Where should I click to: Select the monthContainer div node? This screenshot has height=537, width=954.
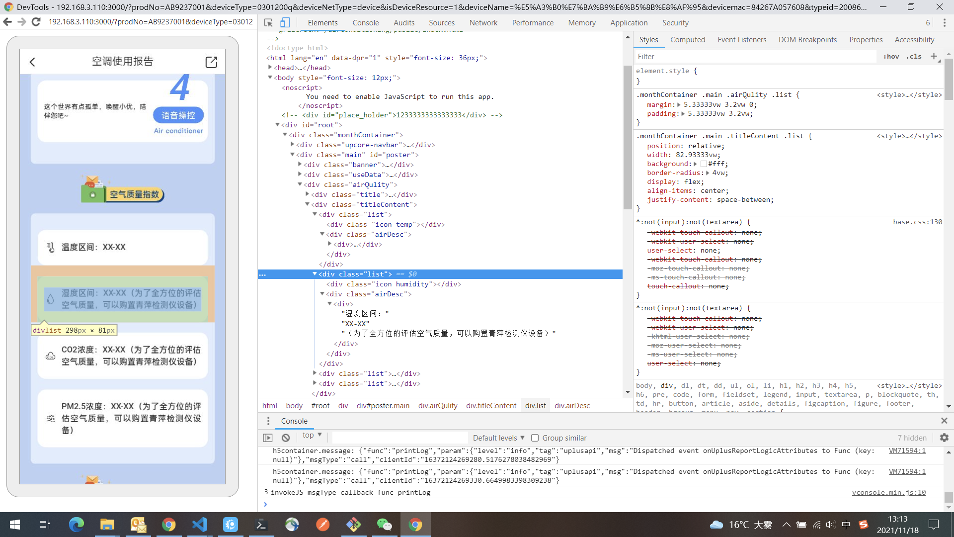pyautogui.click(x=346, y=135)
